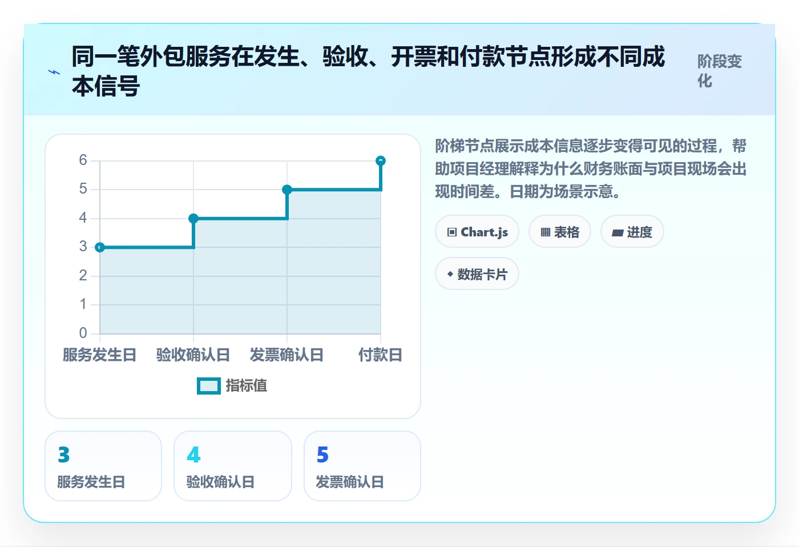Image resolution: width=799 pixels, height=547 pixels.
Task: Click the 付款日 x-axis label
Action: [x=381, y=355]
